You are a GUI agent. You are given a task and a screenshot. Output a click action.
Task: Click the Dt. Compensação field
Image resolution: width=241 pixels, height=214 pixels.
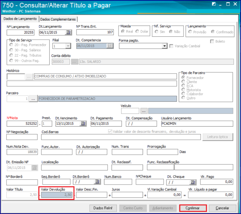click(141, 123)
